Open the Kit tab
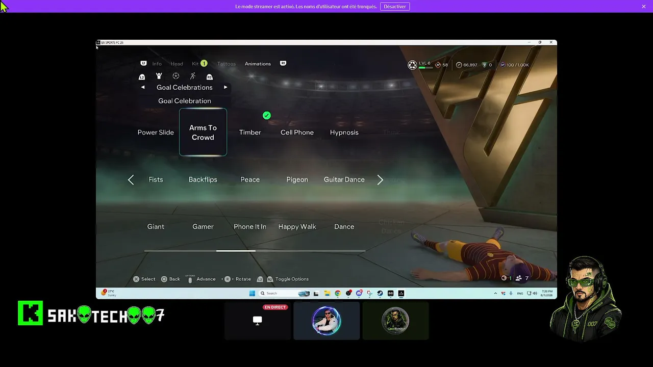 point(195,64)
